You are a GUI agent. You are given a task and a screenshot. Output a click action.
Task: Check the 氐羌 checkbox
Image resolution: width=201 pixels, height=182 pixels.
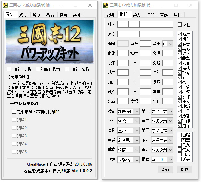coord(180,159)
